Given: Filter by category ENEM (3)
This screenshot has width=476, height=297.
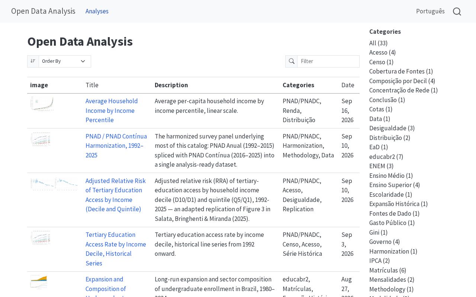Looking at the screenshot, I should coord(381,166).
